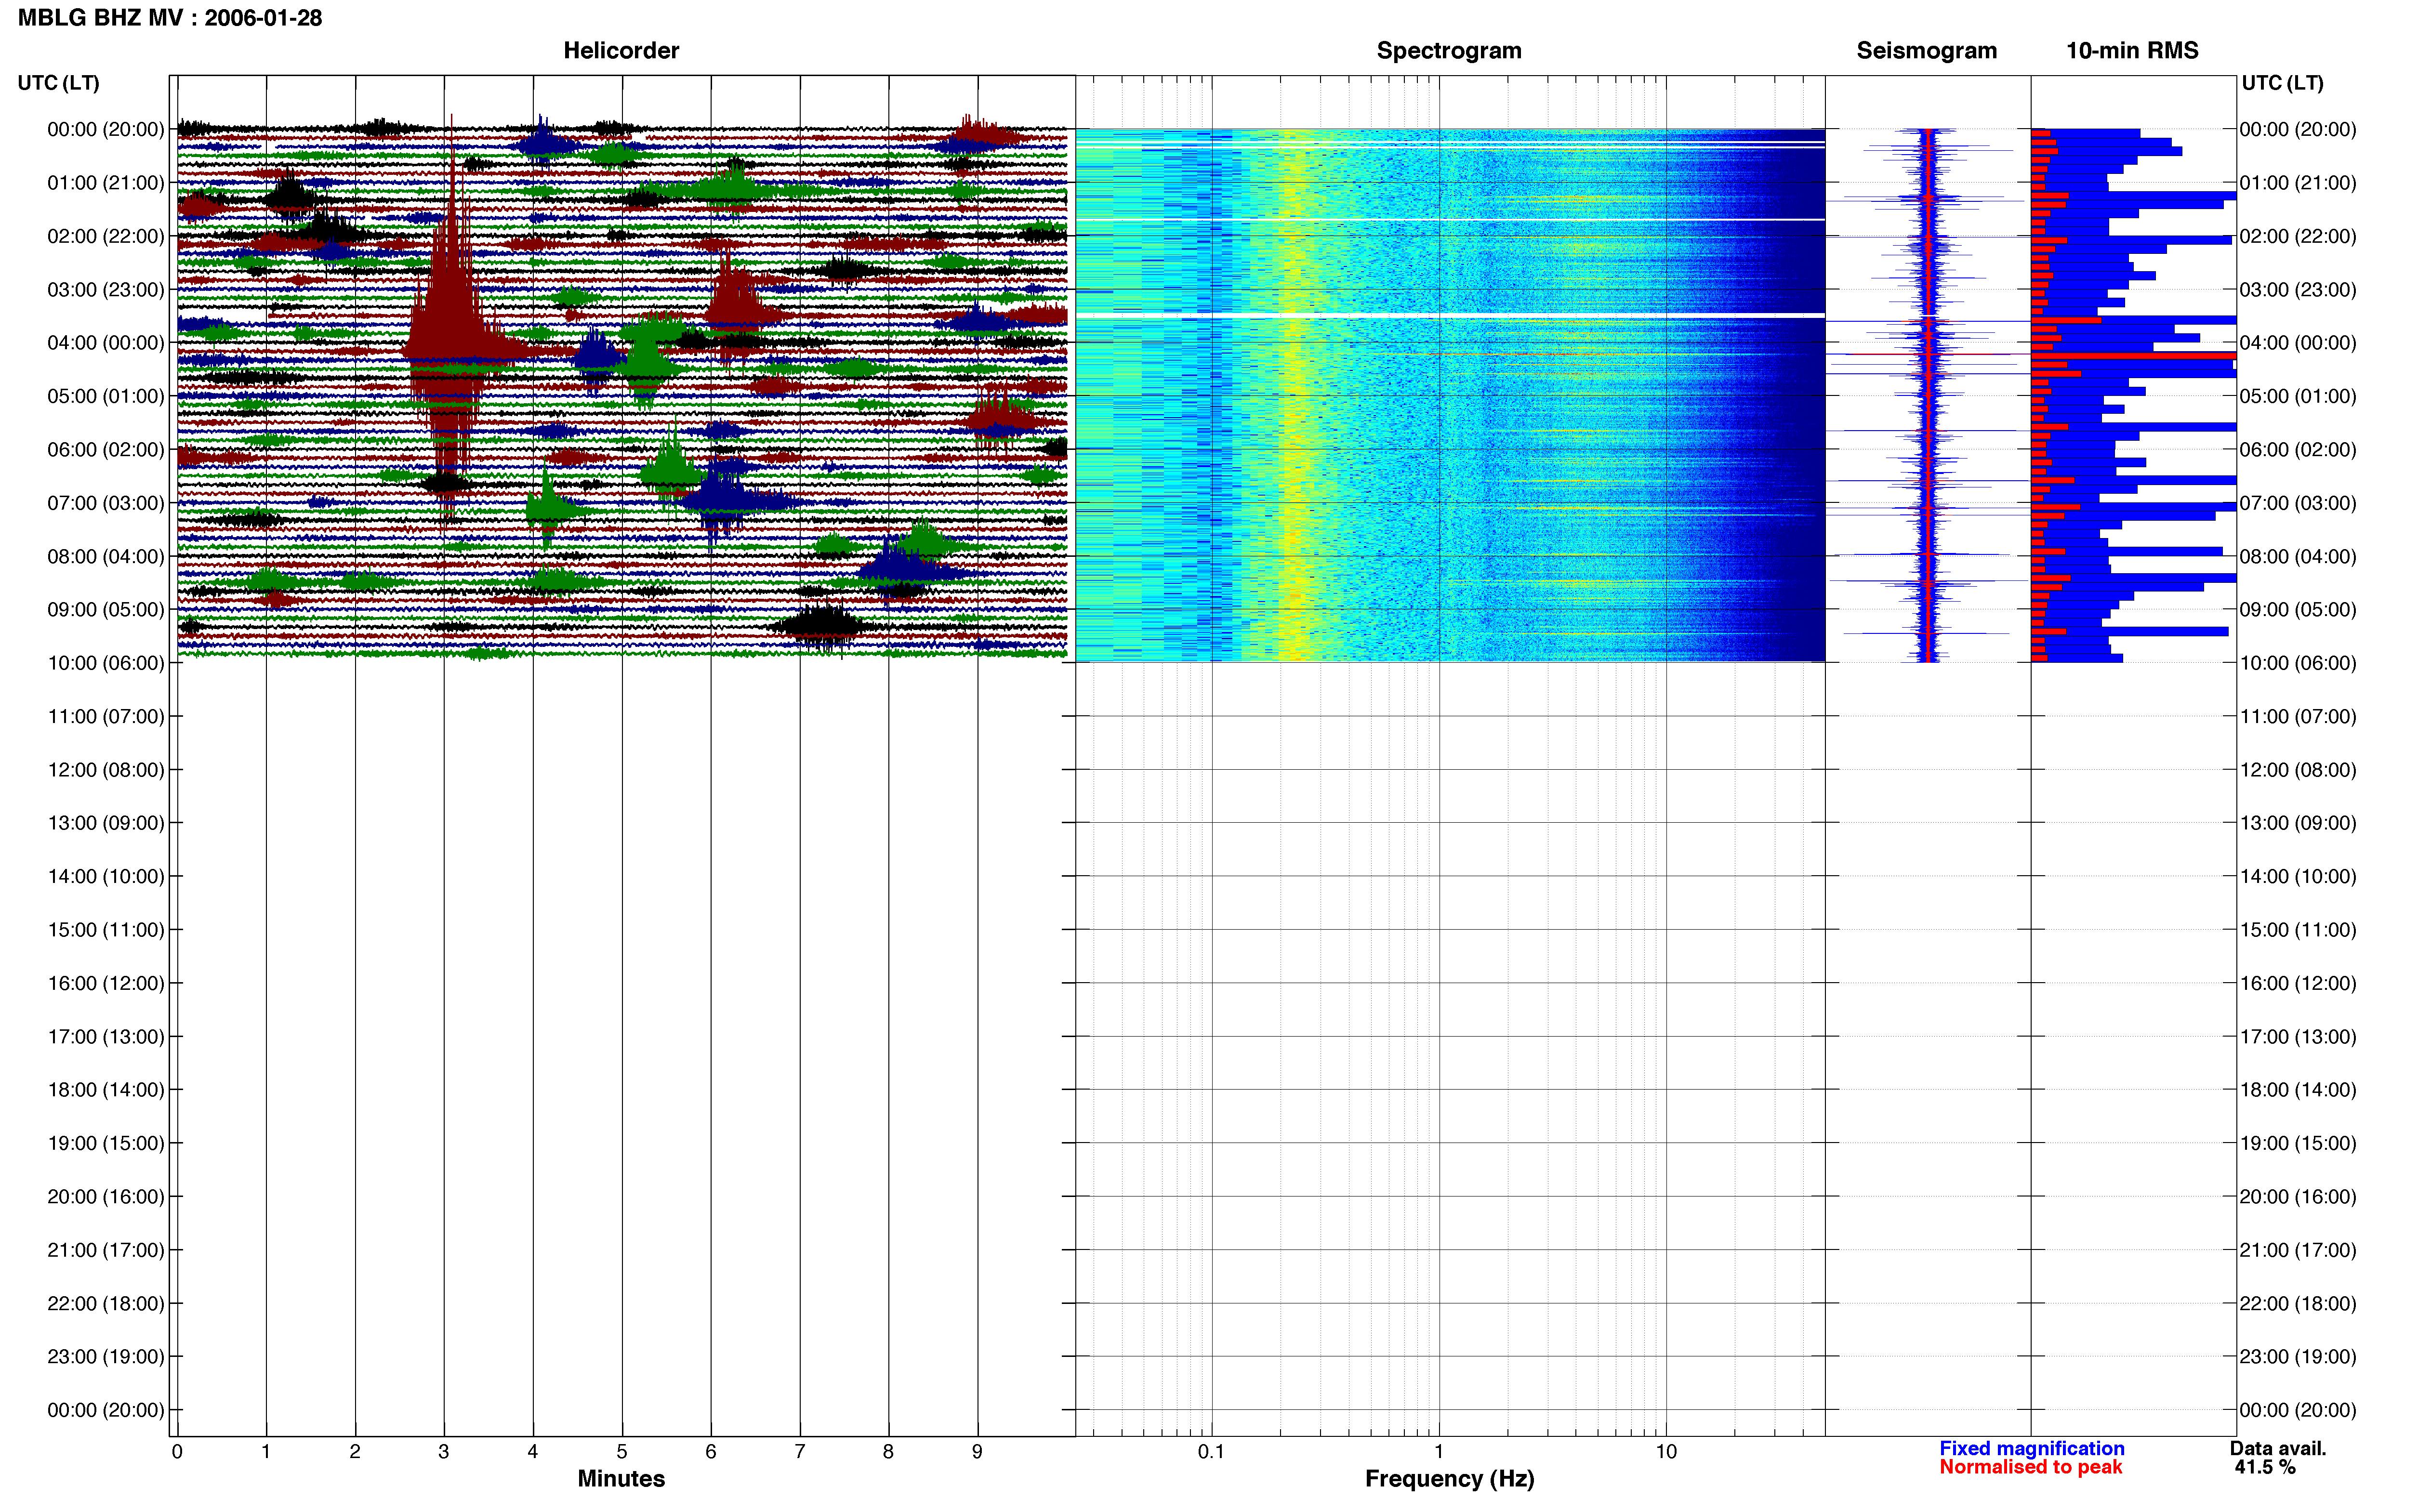Click the '0' minute tick label
The image size is (2418, 1512).
[x=177, y=1452]
